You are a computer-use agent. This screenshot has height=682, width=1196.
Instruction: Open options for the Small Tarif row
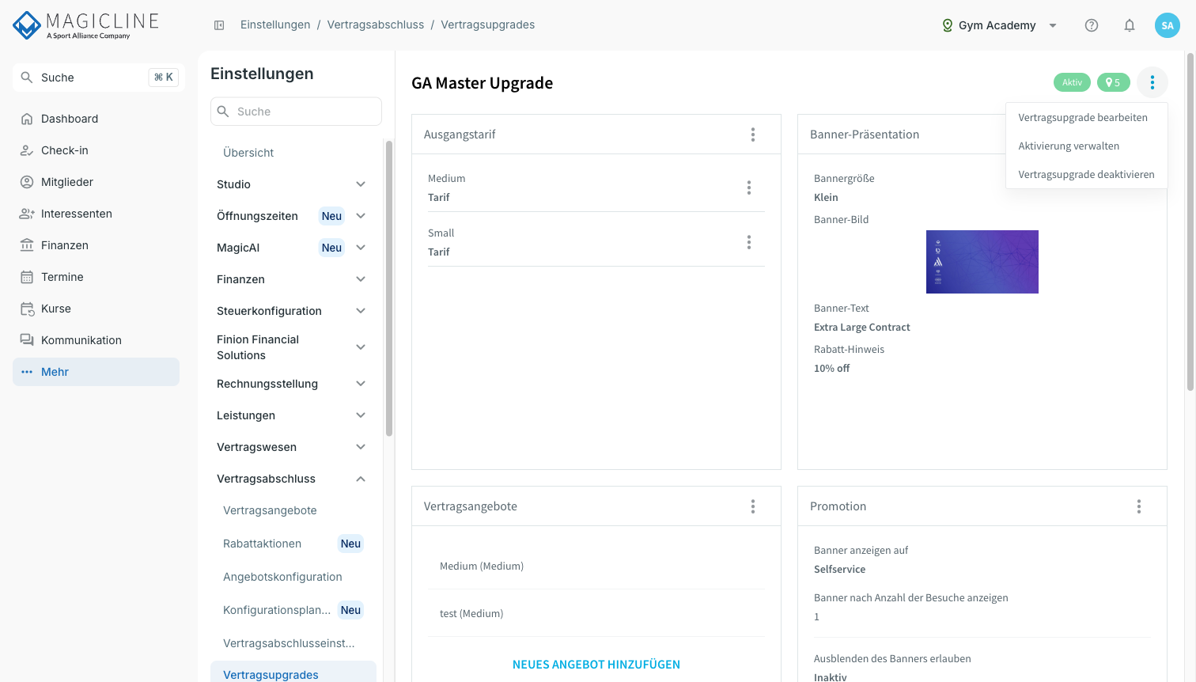tap(749, 242)
